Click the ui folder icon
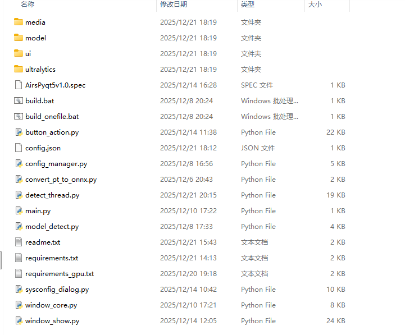The image size is (405, 335). point(19,53)
